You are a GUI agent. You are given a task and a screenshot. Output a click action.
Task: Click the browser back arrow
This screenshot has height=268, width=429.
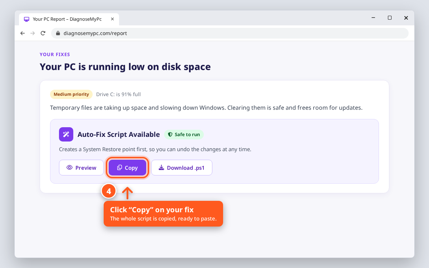pos(23,33)
